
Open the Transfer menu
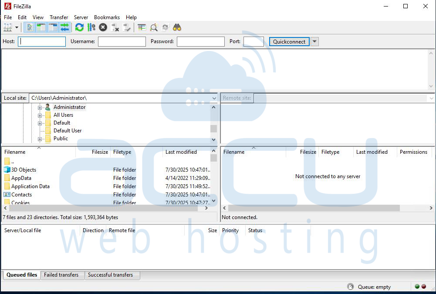59,17
